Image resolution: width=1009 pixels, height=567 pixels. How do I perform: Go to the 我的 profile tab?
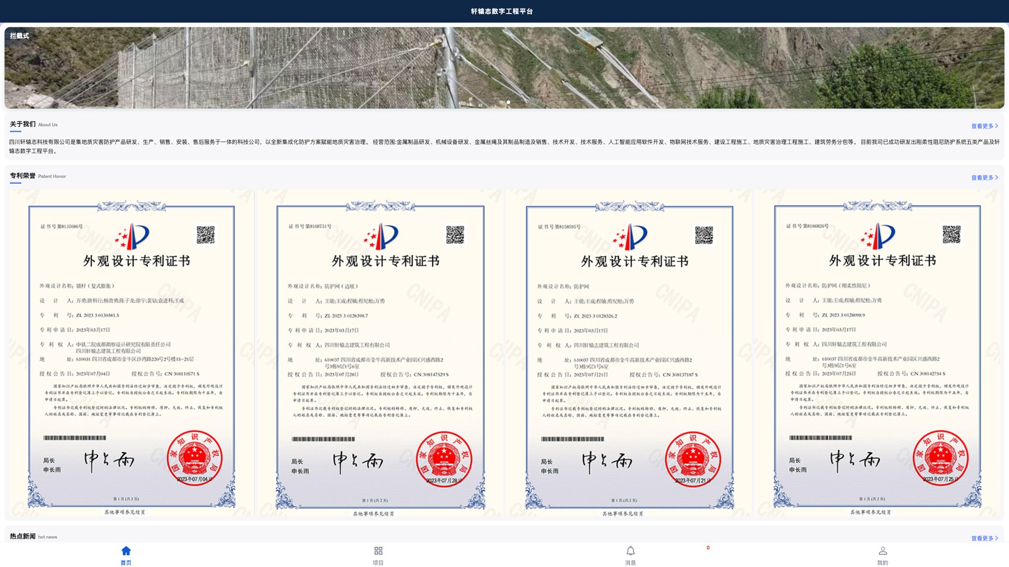(x=882, y=556)
